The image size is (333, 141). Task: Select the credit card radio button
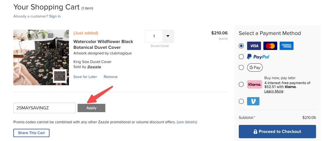pos(241,46)
